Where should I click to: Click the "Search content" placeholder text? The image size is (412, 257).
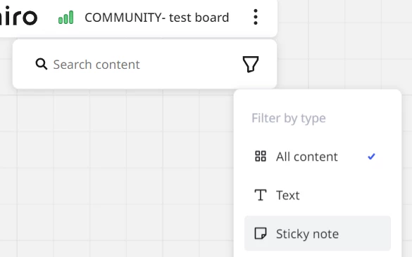96,65
